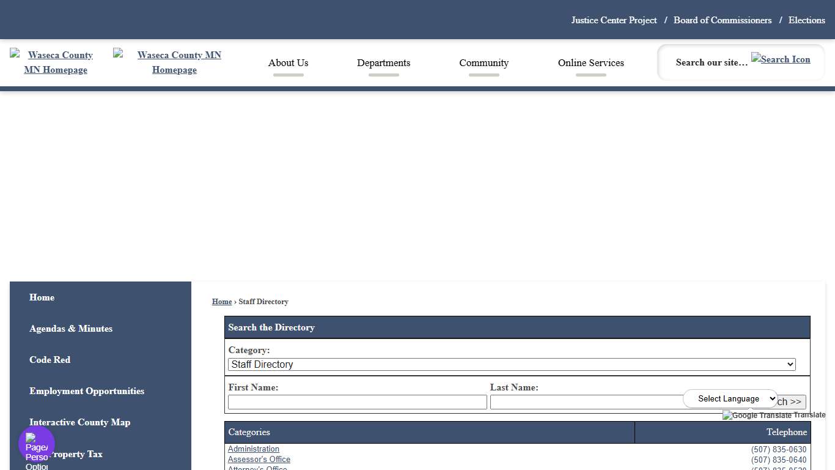Open the About Us menu

288,63
